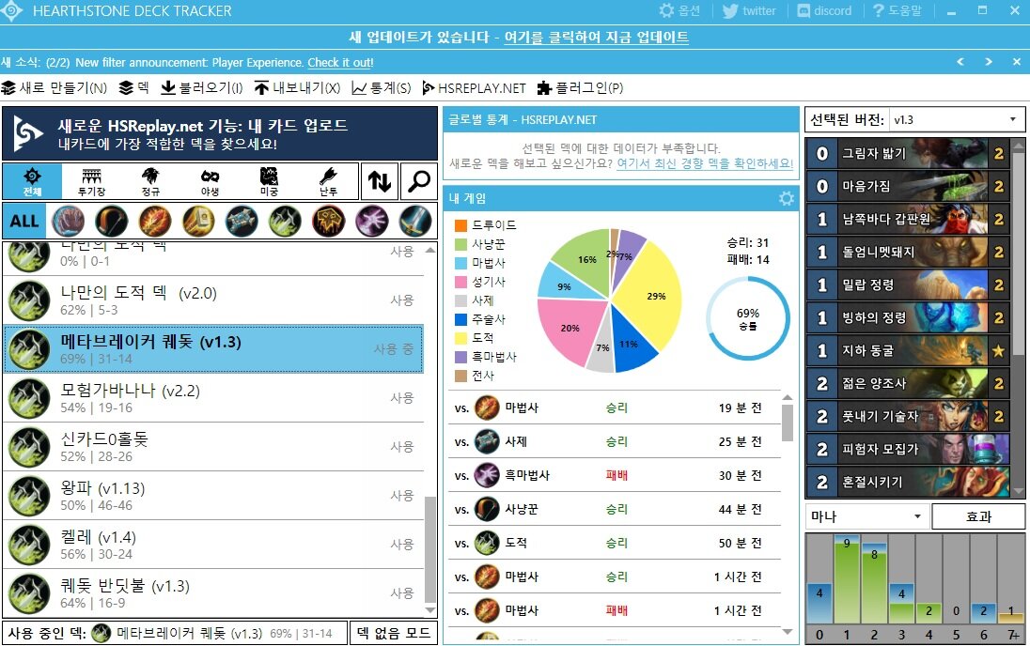Open deck search with the magnifier icon

(418, 181)
